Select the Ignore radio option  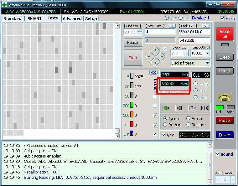click(x=165, y=118)
